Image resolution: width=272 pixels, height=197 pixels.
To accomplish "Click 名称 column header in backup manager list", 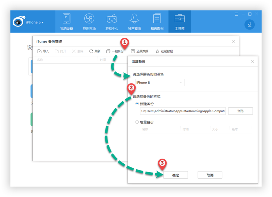I will 40,60.
